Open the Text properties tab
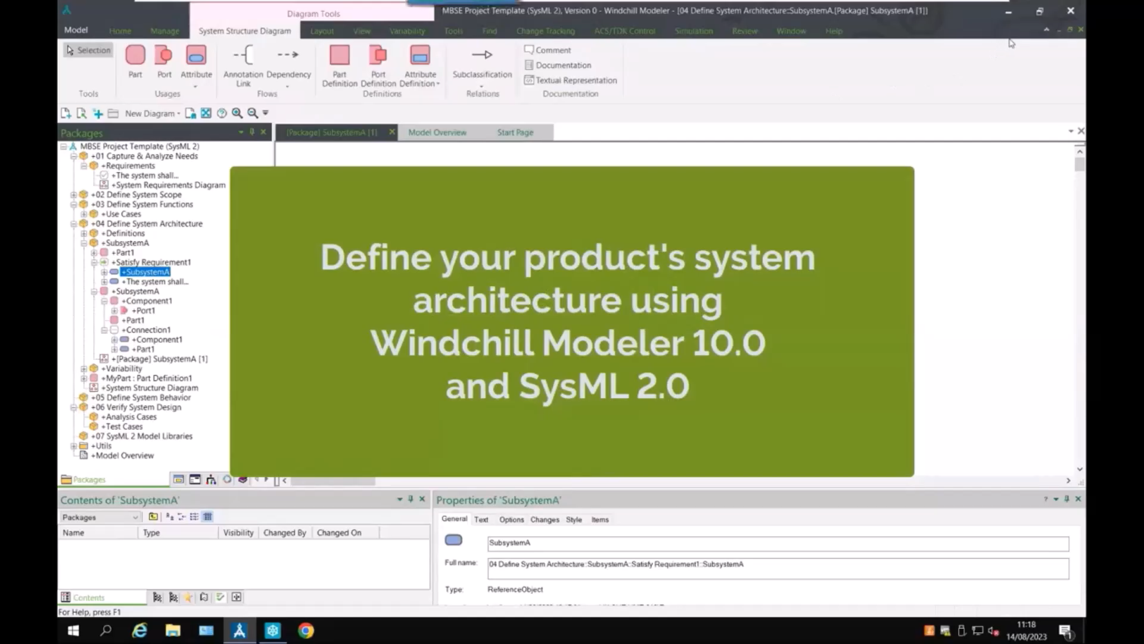The height and width of the screenshot is (644, 1144). point(481,519)
